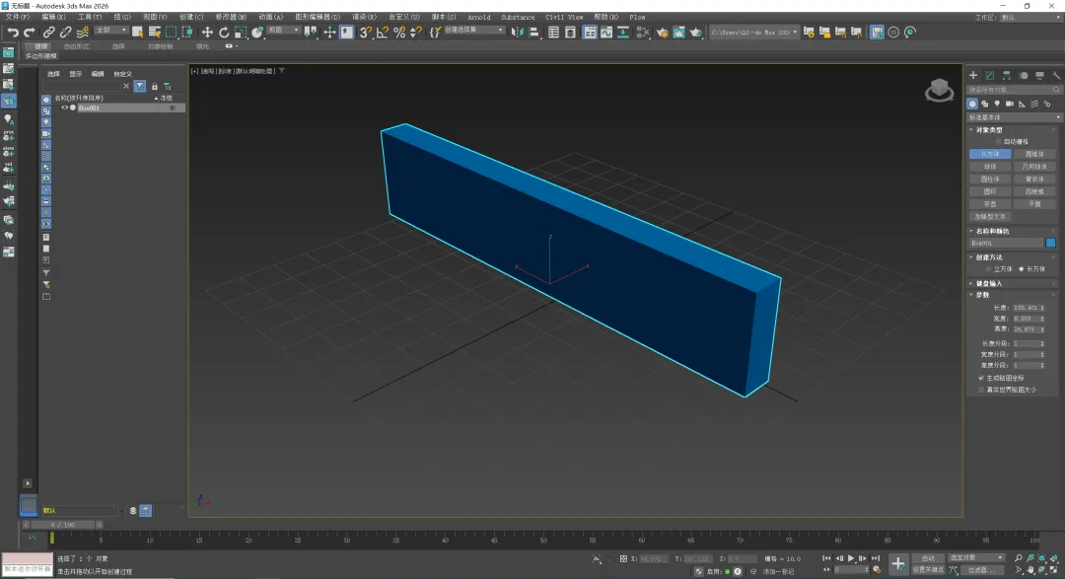1065x579 pixels.
Task: Click the Render Production teapot icon
Action: (695, 32)
